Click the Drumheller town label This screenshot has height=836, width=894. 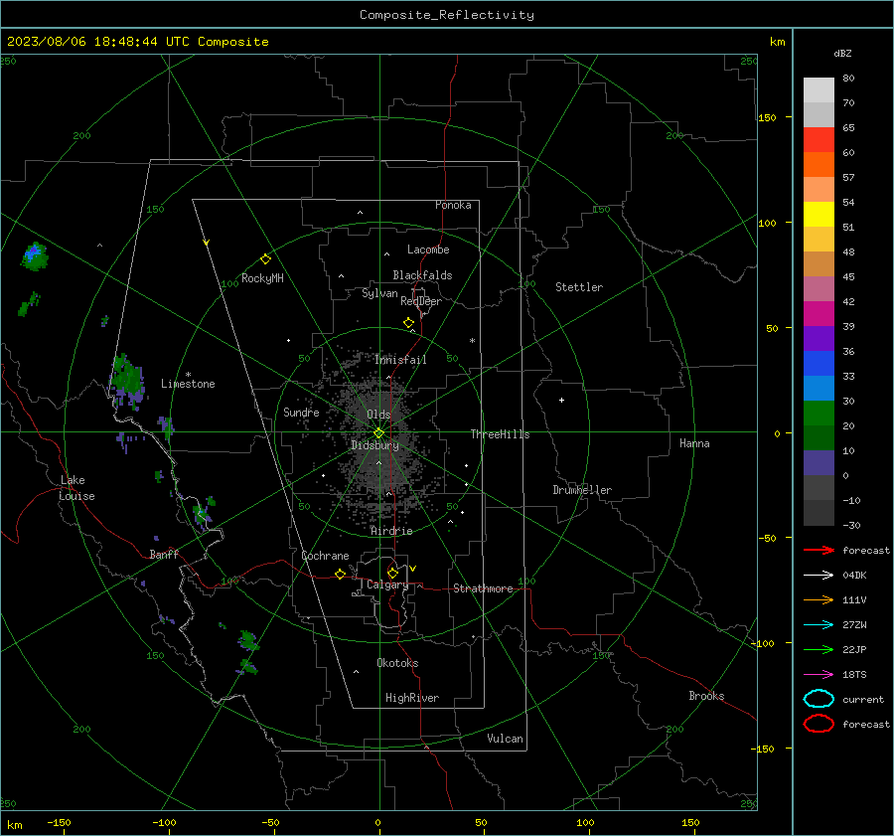(582, 490)
